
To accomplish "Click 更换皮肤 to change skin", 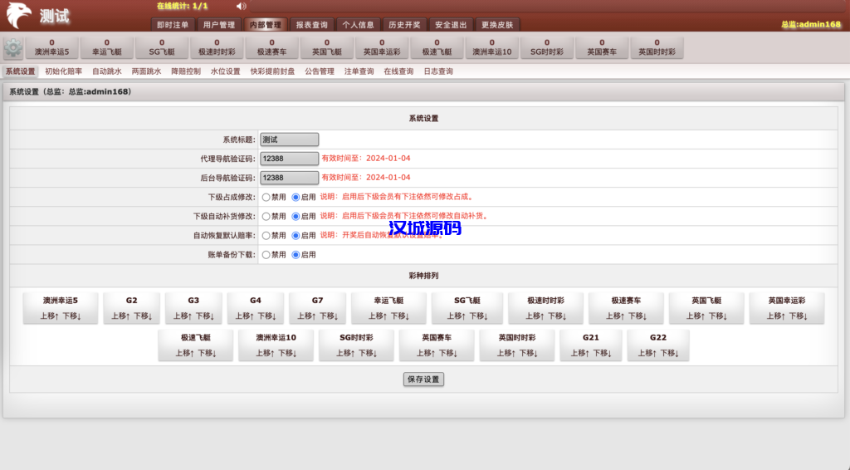I will click(497, 24).
